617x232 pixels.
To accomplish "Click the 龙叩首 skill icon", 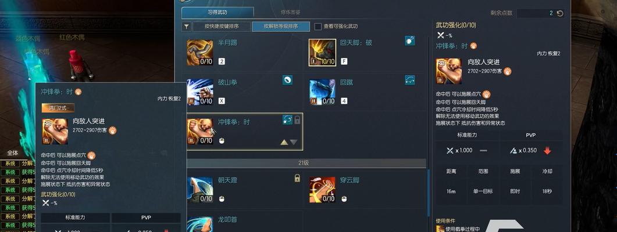I will (x=200, y=224).
